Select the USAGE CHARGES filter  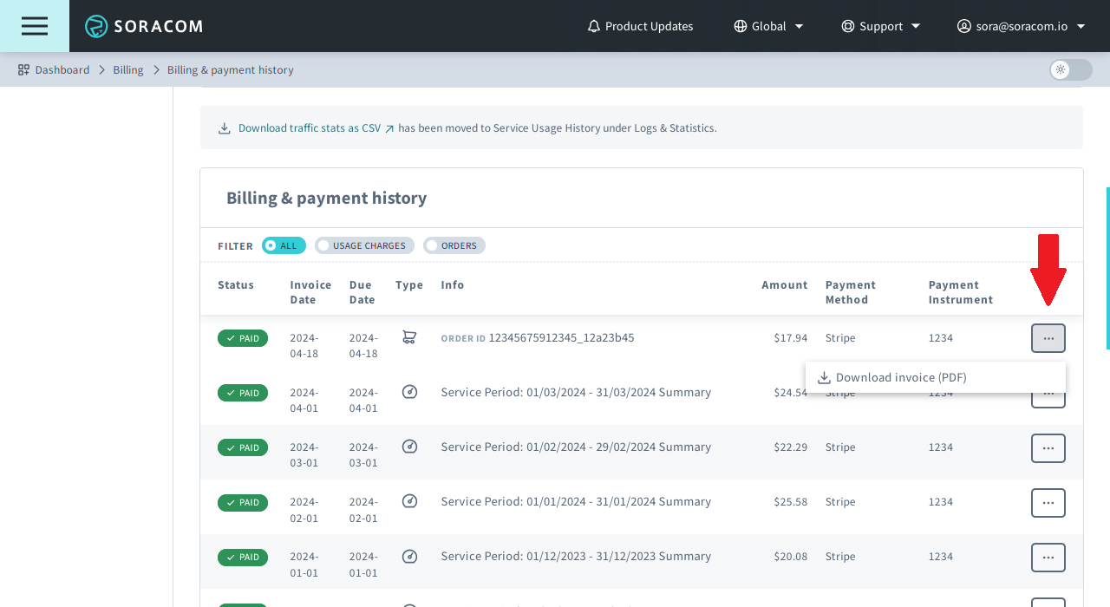click(364, 245)
